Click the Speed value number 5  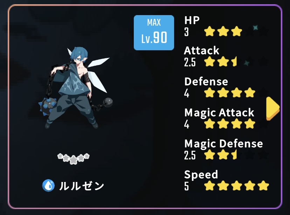186,186
